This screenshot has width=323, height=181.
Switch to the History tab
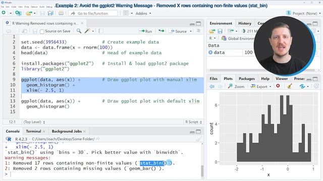pyautogui.click(x=245, y=24)
